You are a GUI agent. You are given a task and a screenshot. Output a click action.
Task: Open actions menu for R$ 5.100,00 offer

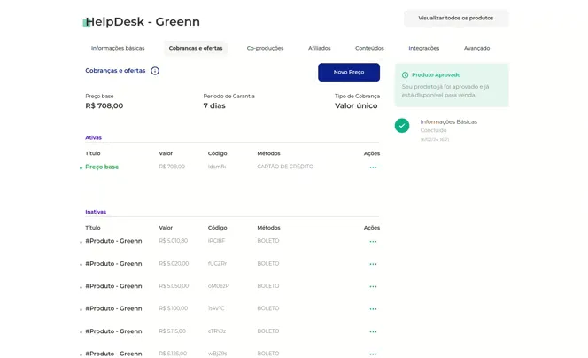373,309
